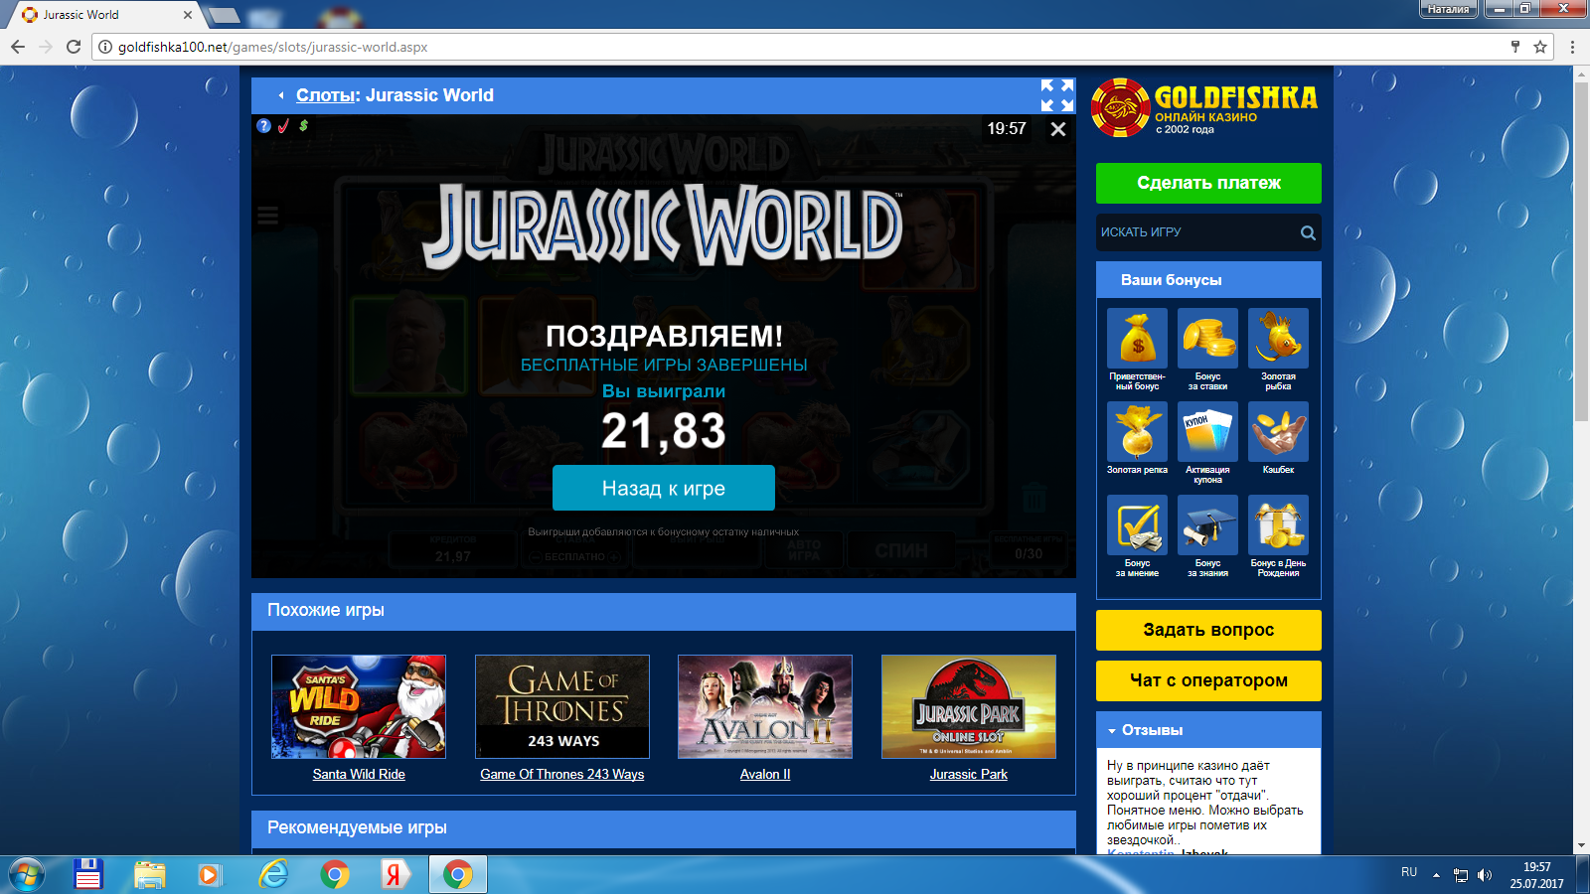This screenshot has width=1590, height=894.
Task: Open the Бонус за знания icon
Action: point(1208,525)
